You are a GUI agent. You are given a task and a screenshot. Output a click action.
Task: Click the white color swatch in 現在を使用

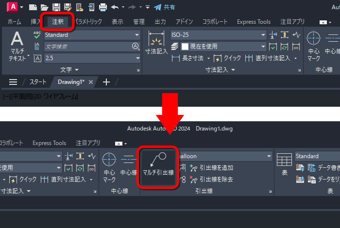185,47
